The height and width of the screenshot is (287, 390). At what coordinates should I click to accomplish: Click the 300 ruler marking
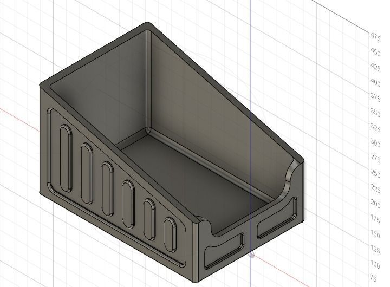(375, 143)
